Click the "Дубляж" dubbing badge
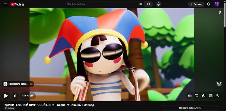 (x=10, y=108)
